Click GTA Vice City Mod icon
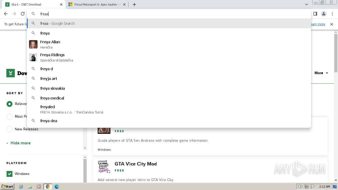338x190 pixels. [x=104, y=167]
